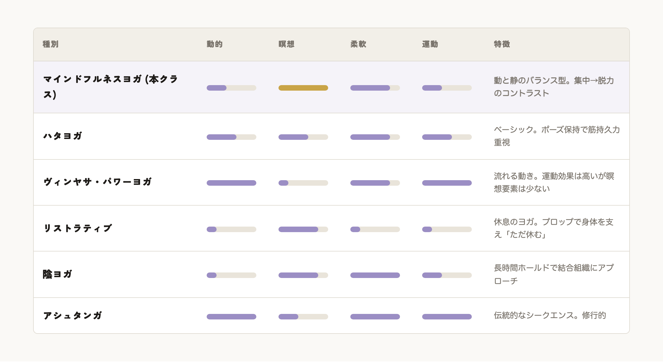663x362 pixels.
Task: Click the 運動 bar in ハタヨガ row
Action: pyautogui.click(x=447, y=137)
